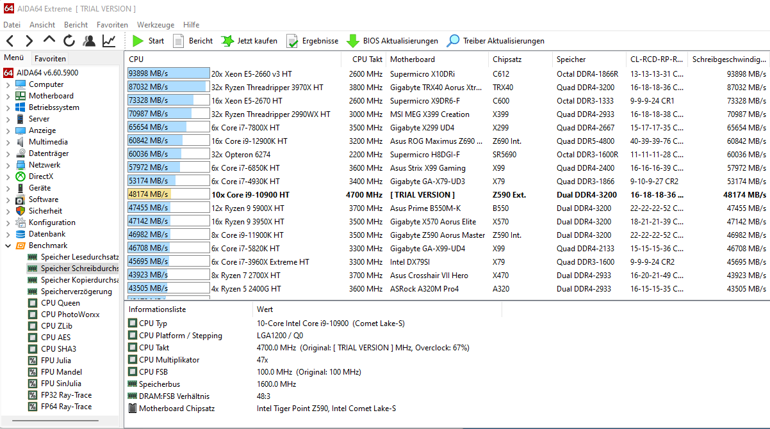Expand the Motherboard tree node
Viewport: 770px width, 429px height.
(x=8, y=96)
